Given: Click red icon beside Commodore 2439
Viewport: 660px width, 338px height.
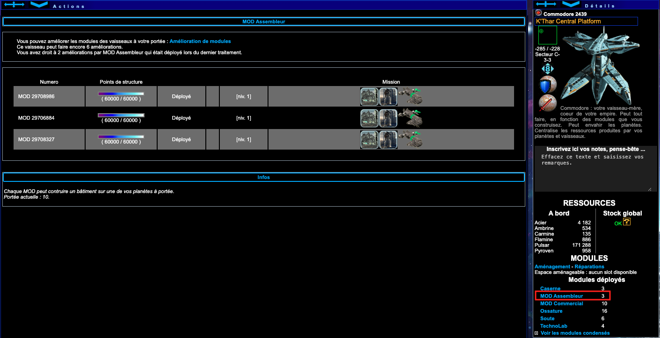Looking at the screenshot, I should click(538, 13).
